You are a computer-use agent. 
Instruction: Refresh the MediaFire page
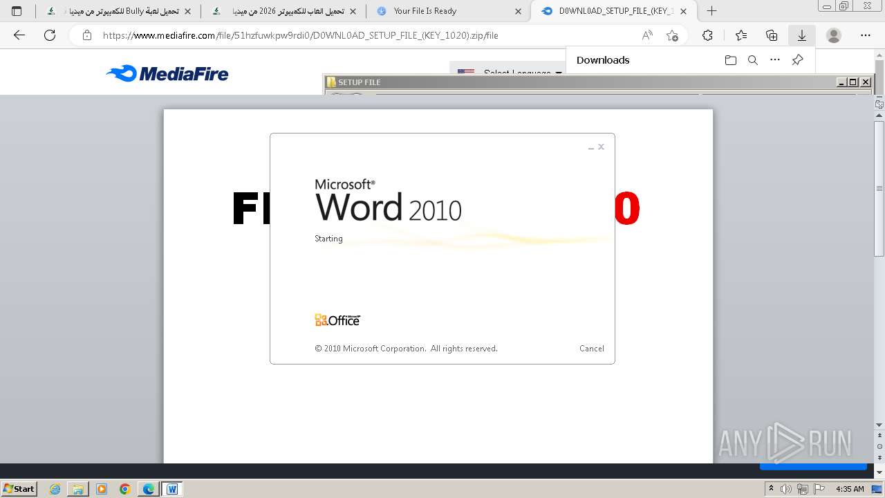point(50,35)
